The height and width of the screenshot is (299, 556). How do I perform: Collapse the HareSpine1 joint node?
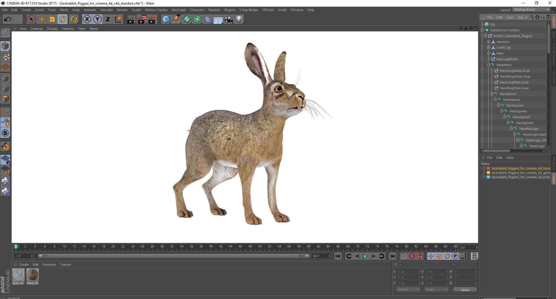[492, 94]
